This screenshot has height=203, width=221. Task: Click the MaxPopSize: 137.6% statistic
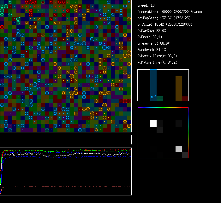pos(164,18)
